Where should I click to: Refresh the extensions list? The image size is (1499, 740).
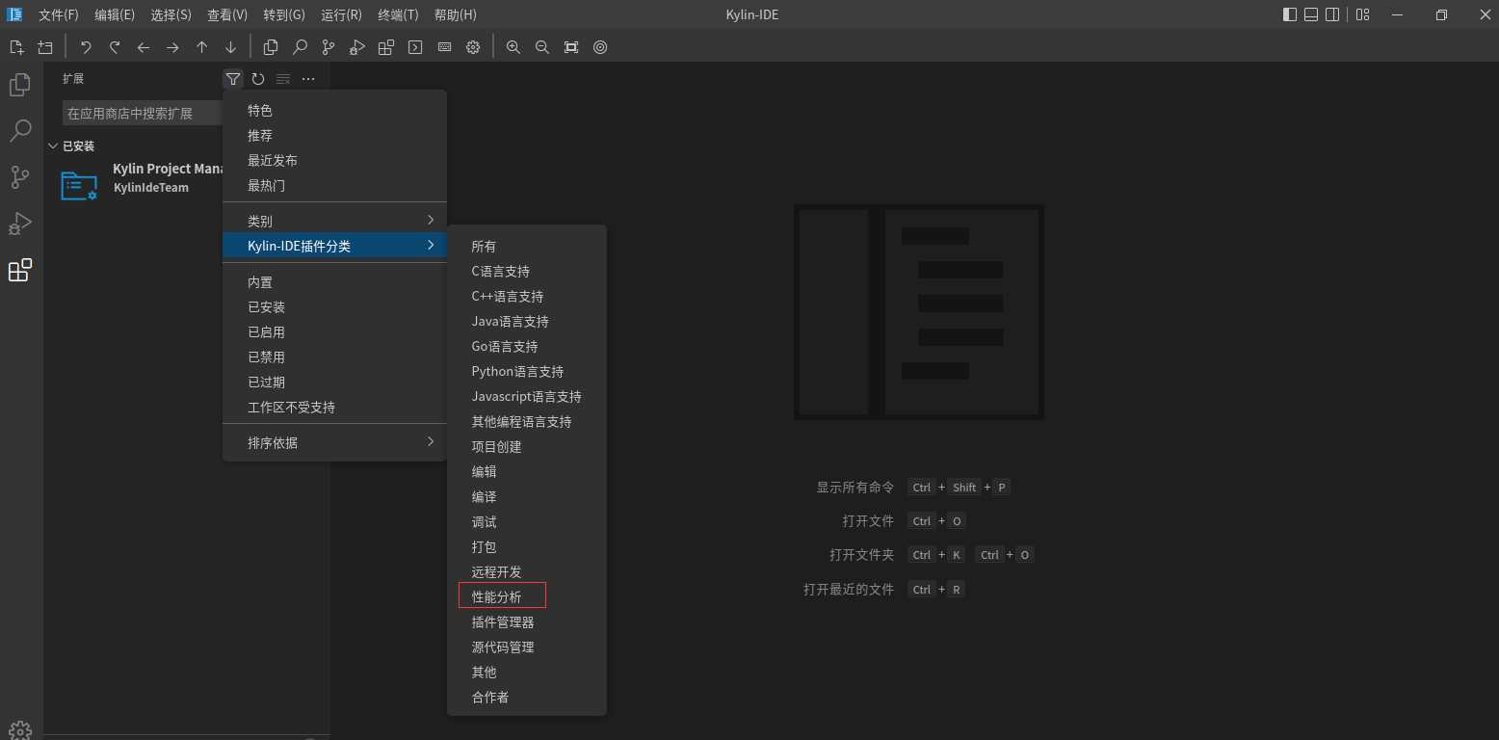click(x=258, y=79)
